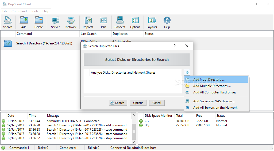The height and width of the screenshot is (151, 274).
Task: Click the Disk Space Monitor column header
Action: 159,116
